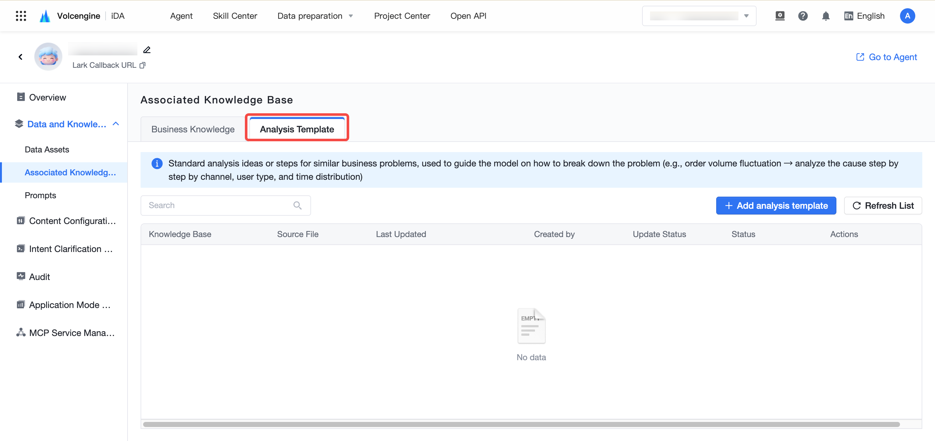
Task: Open the user avatar A menu
Action: (907, 16)
